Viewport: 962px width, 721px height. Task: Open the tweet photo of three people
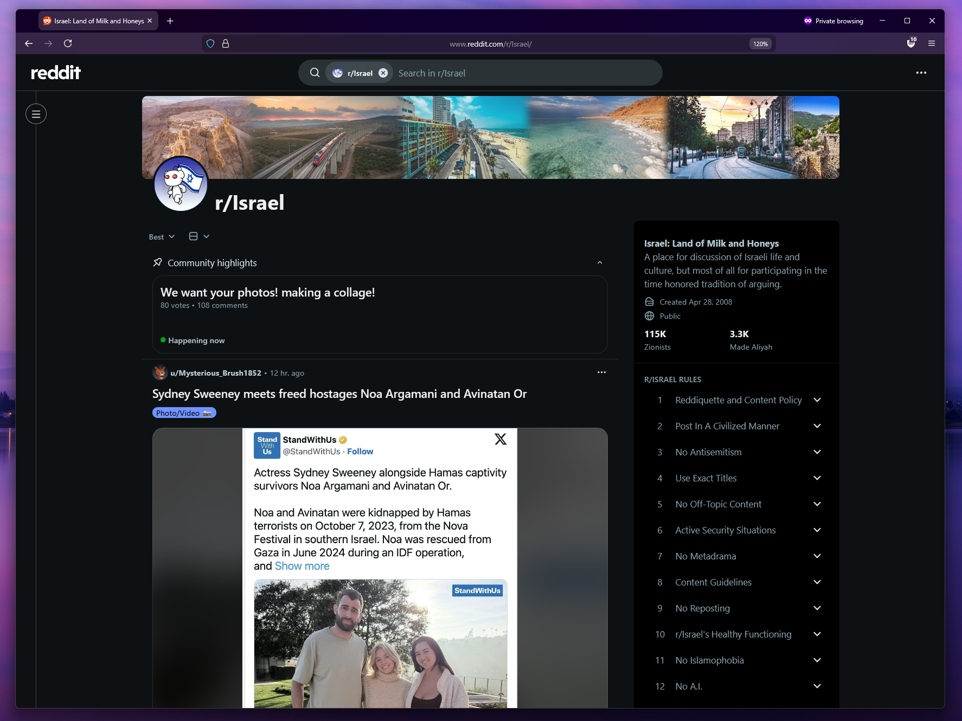(x=381, y=643)
